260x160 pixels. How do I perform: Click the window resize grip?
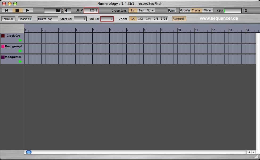257,157
